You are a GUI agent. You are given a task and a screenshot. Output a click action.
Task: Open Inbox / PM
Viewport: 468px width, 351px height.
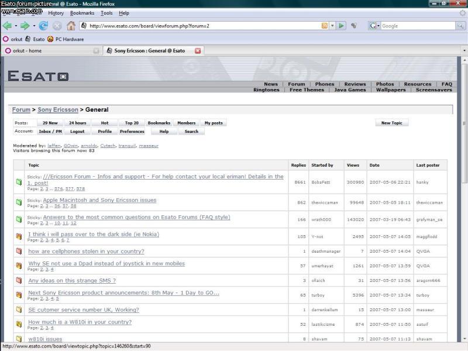tap(50, 131)
